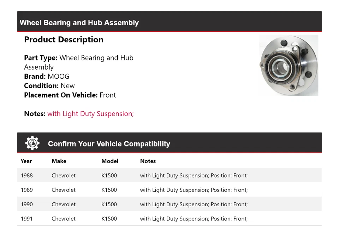Click the Confirm Your Vehicle Compatibility header text
The width and height of the screenshot is (339, 237).
point(109,144)
